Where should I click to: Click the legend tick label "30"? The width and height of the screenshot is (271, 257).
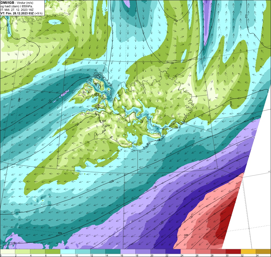click(x=227, y=255)
